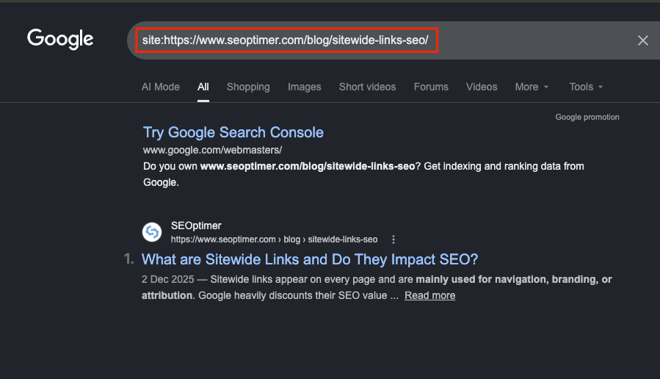Click the Google promotion label
The height and width of the screenshot is (379, 660).
[x=587, y=117]
